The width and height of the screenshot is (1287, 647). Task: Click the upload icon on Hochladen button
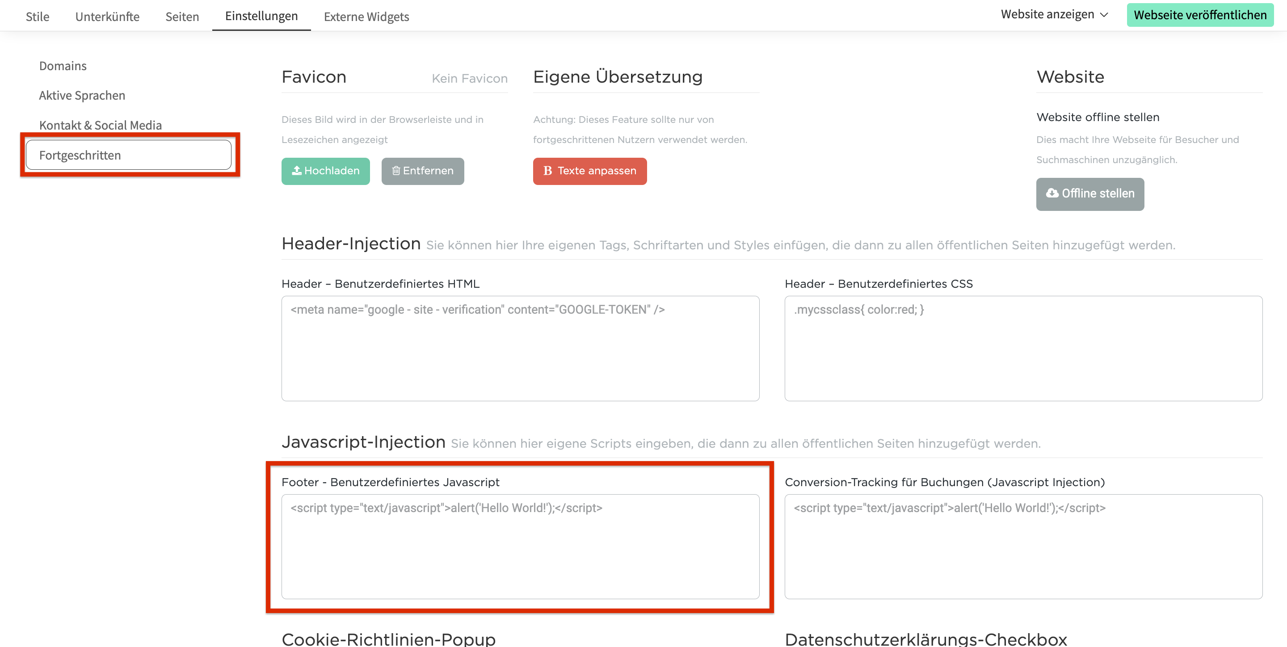pos(296,171)
